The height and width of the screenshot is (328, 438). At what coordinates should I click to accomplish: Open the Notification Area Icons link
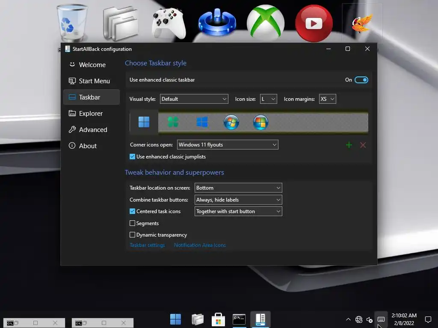pos(200,245)
